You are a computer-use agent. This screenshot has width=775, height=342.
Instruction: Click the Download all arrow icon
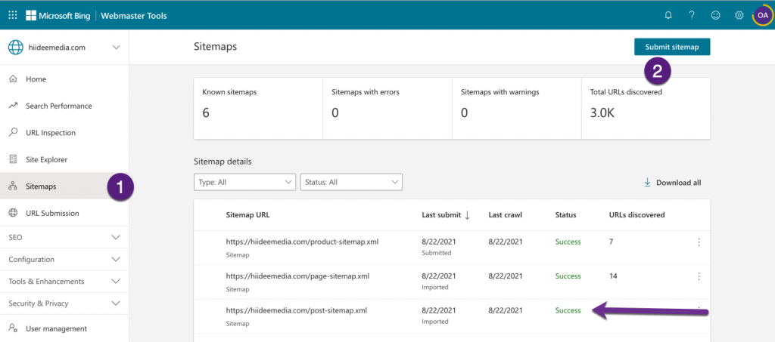click(x=647, y=183)
